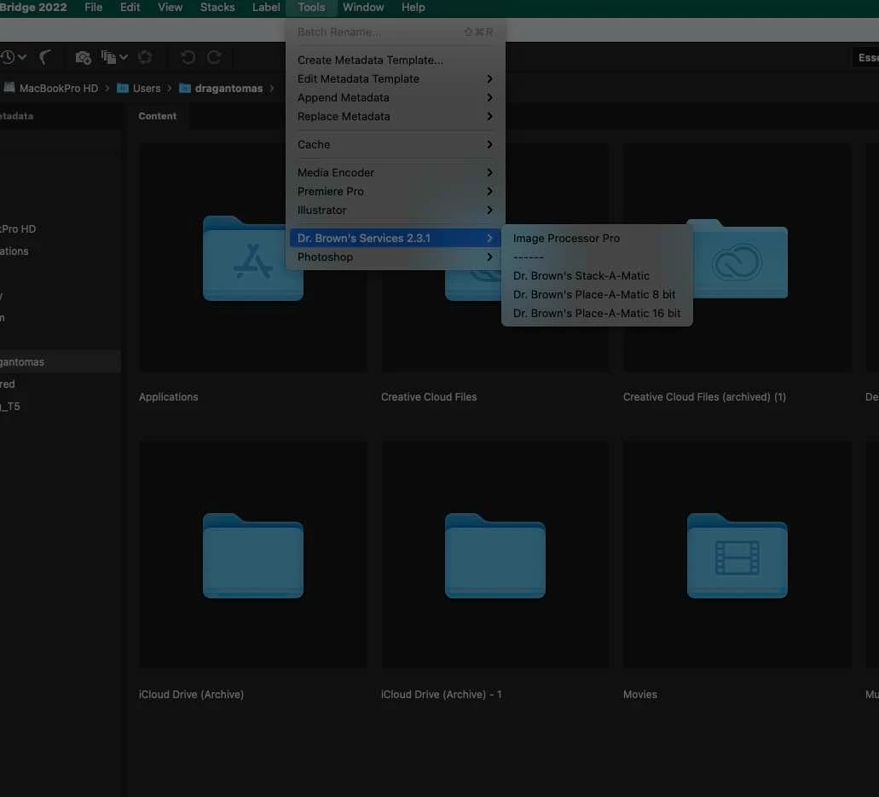The image size is (879, 797).
Task: Click the Get Photos from Camera icon
Action: point(83,57)
